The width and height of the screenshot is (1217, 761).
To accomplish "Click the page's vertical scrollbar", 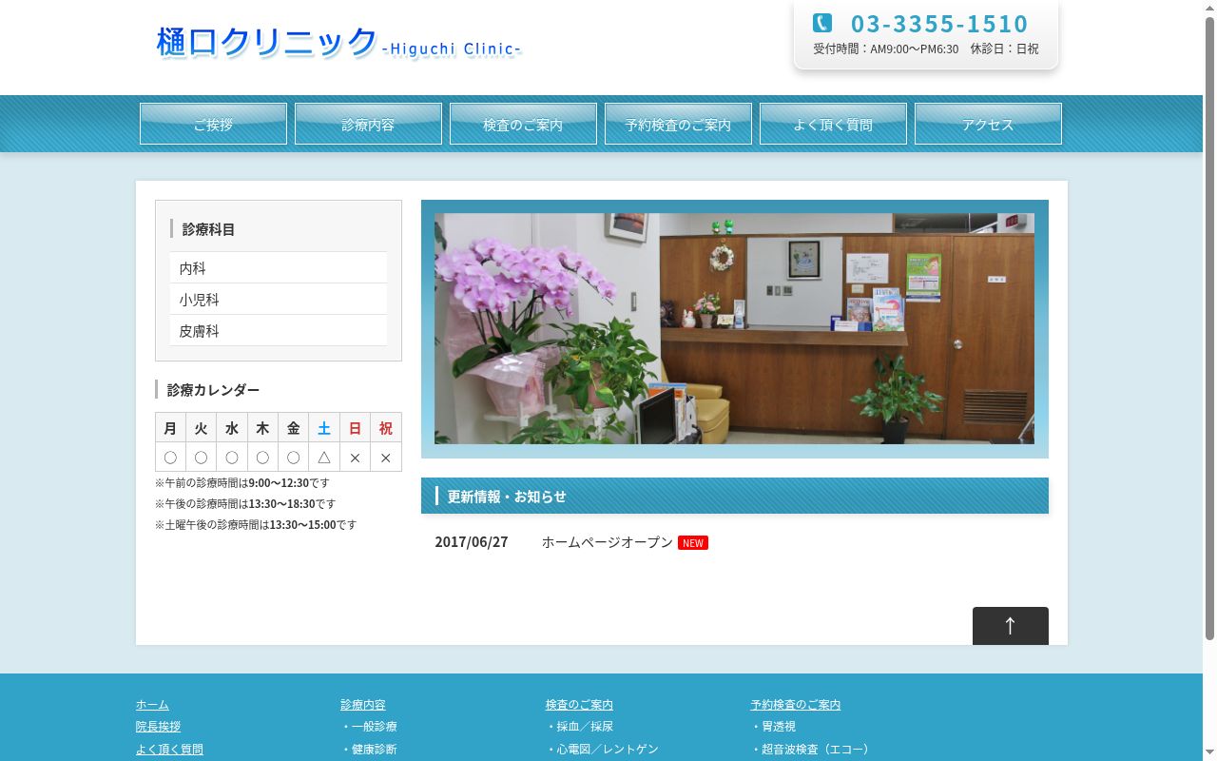I will coord(1209,380).
